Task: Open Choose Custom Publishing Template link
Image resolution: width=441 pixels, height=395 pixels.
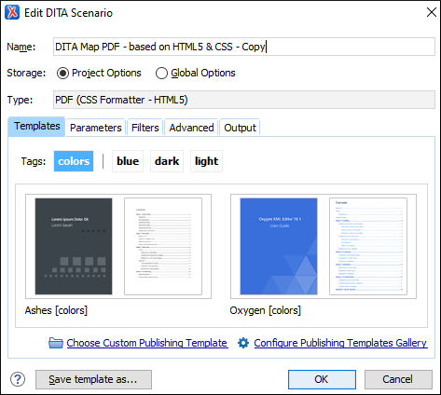Action: (x=147, y=343)
